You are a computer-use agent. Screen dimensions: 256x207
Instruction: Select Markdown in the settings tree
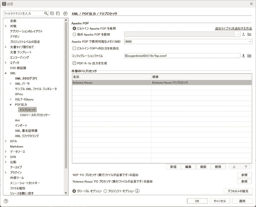tap(17, 146)
